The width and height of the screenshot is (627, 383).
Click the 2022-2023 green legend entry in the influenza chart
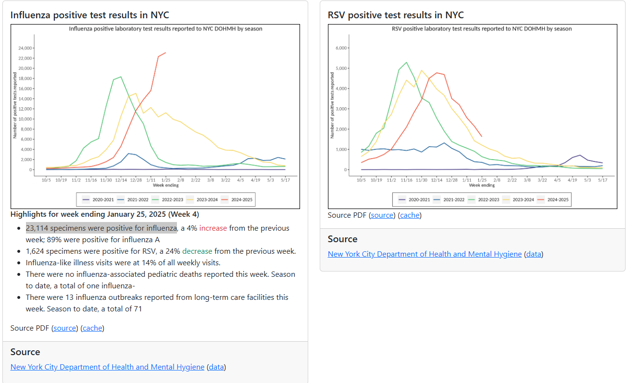coord(169,199)
